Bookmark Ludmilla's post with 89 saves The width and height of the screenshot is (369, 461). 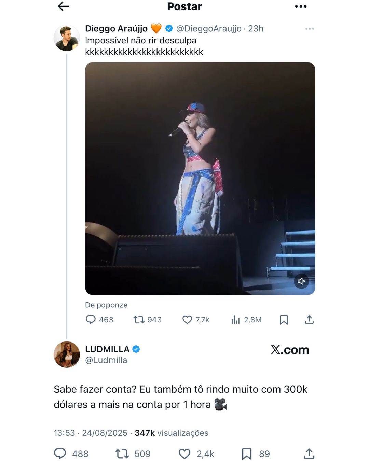coord(247,453)
